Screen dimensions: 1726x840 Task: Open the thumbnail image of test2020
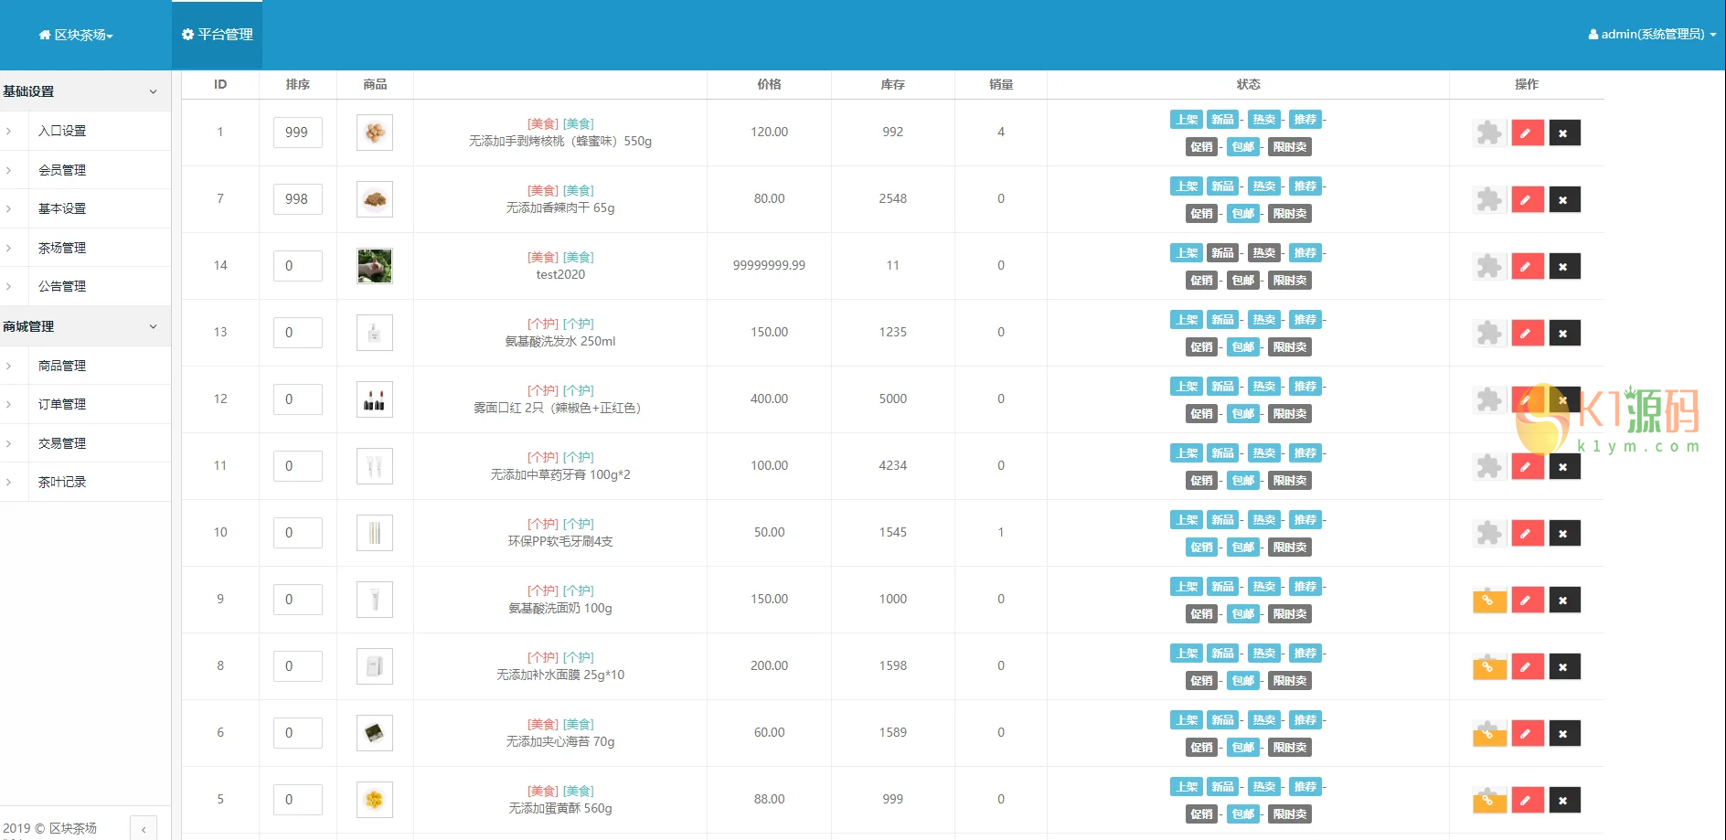pyautogui.click(x=375, y=266)
